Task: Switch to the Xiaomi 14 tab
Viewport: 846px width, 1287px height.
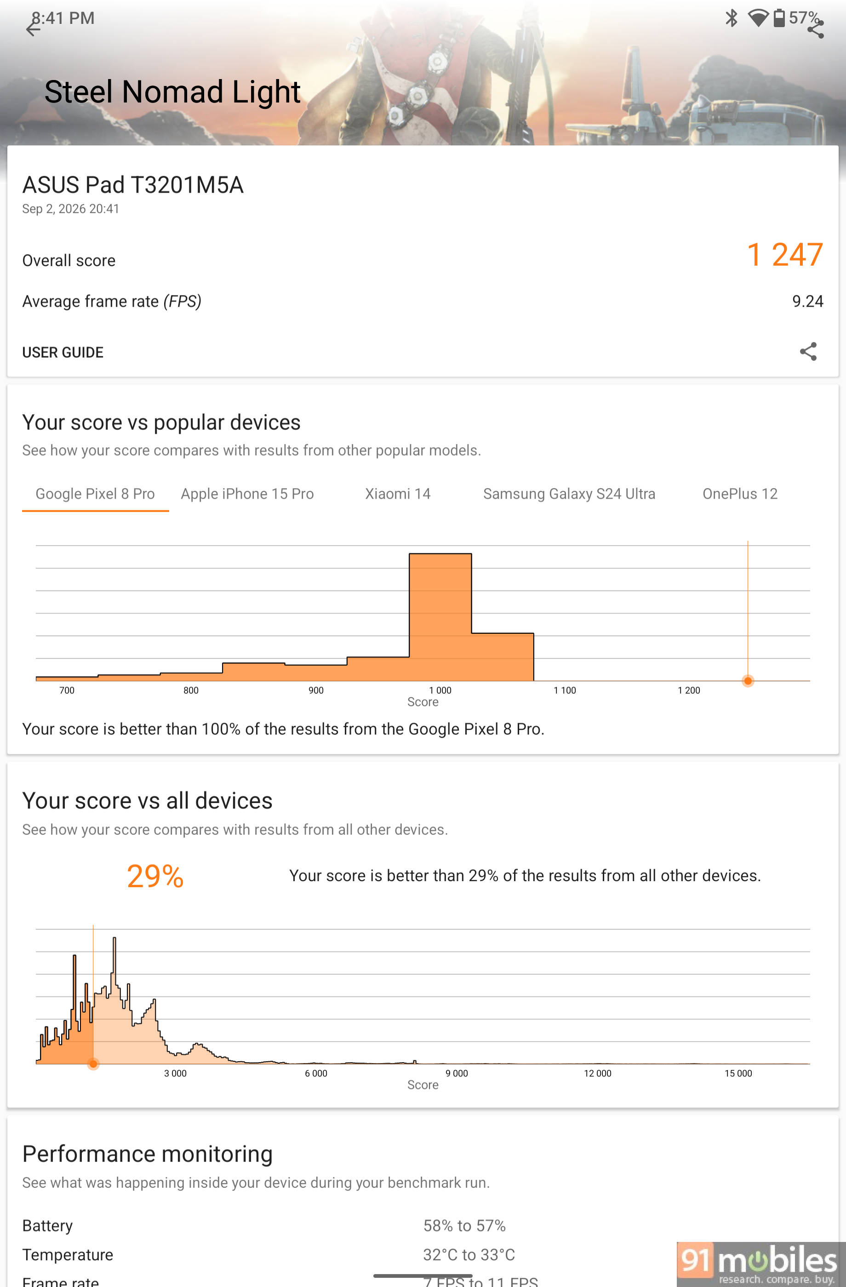Action: click(398, 494)
